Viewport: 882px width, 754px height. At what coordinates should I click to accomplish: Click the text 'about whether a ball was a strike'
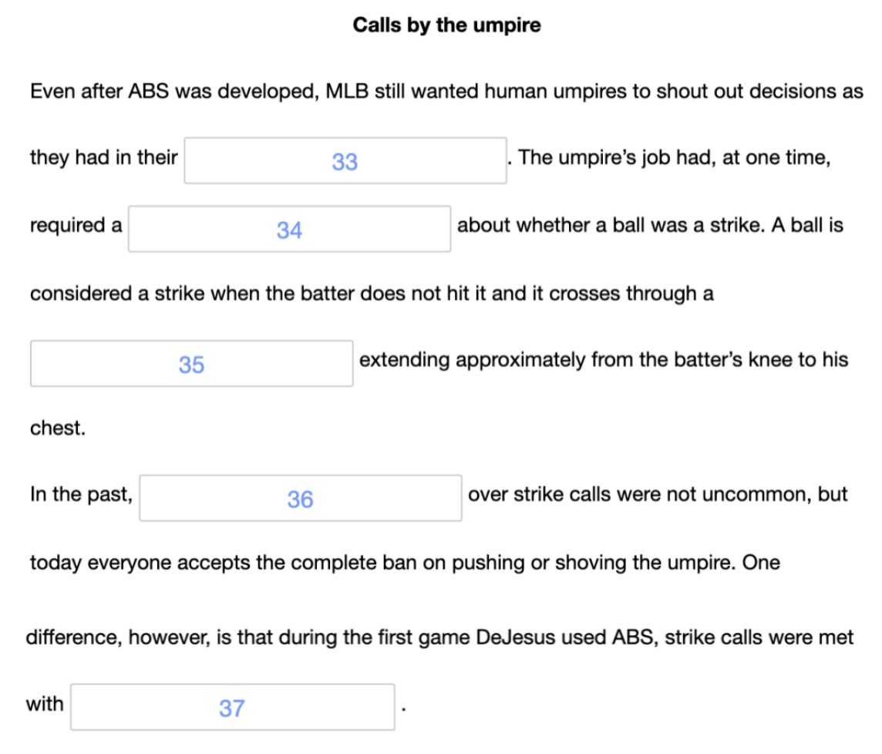pyautogui.click(x=611, y=225)
